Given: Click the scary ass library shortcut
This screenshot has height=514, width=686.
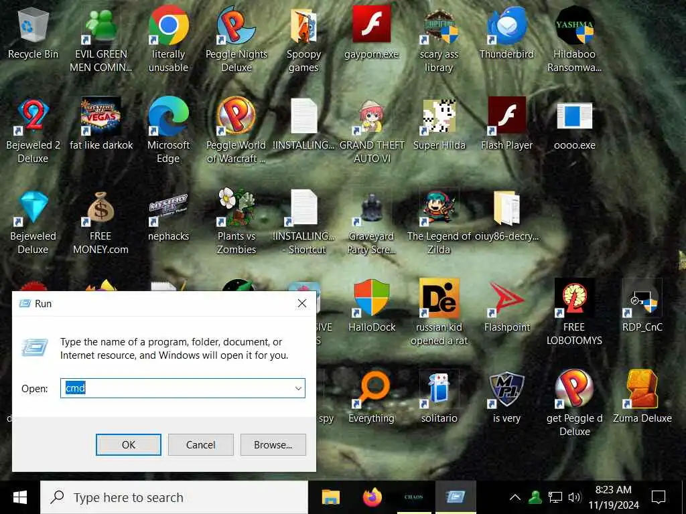Looking at the screenshot, I should coord(439,26).
